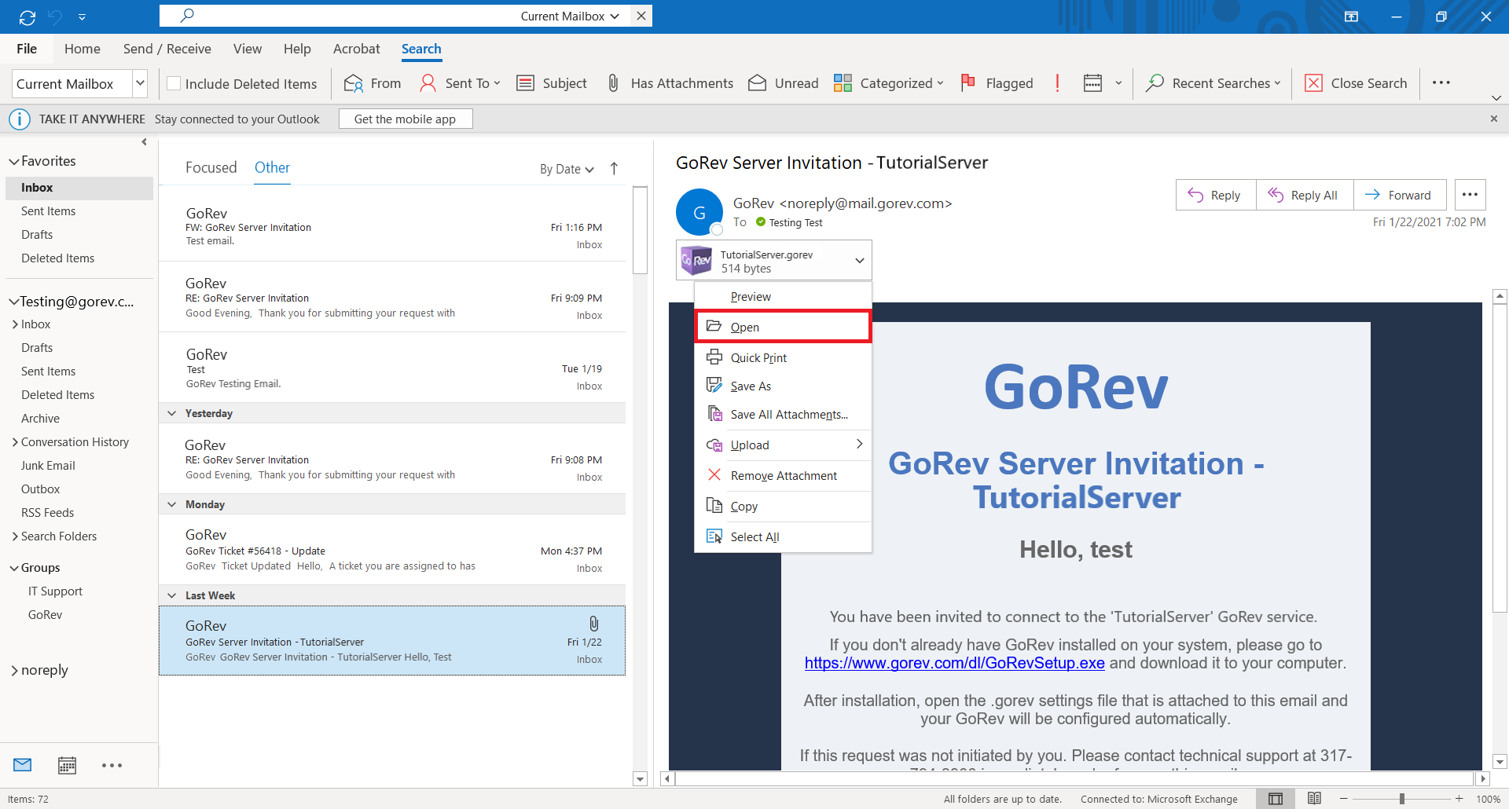Click Get the mobile app button
Image resolution: width=1509 pixels, height=809 pixels.
[x=406, y=119]
